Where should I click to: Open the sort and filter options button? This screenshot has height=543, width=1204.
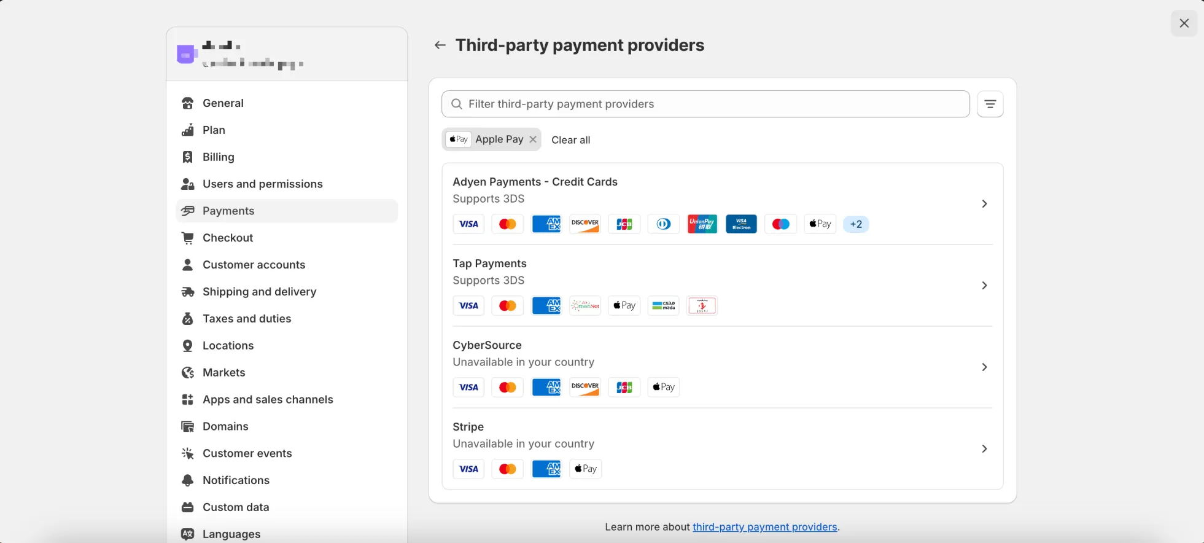[990, 104]
